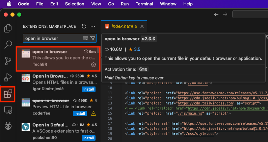Click the back navigation arrow

point(216,15)
